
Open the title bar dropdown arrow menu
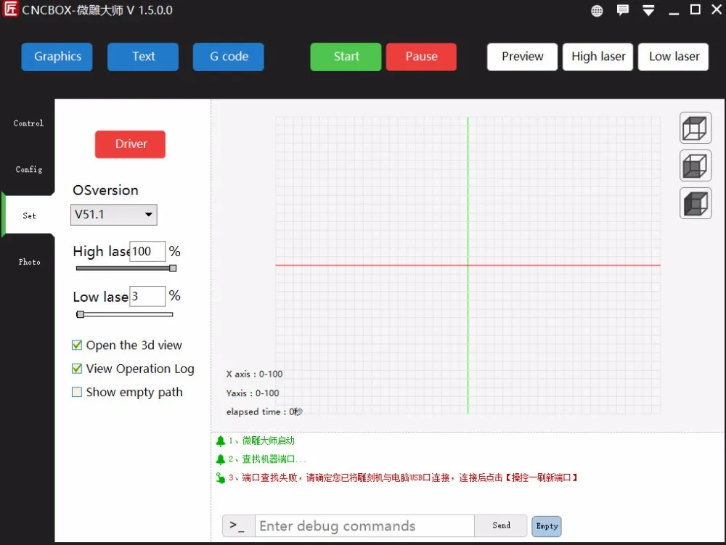[x=648, y=10]
